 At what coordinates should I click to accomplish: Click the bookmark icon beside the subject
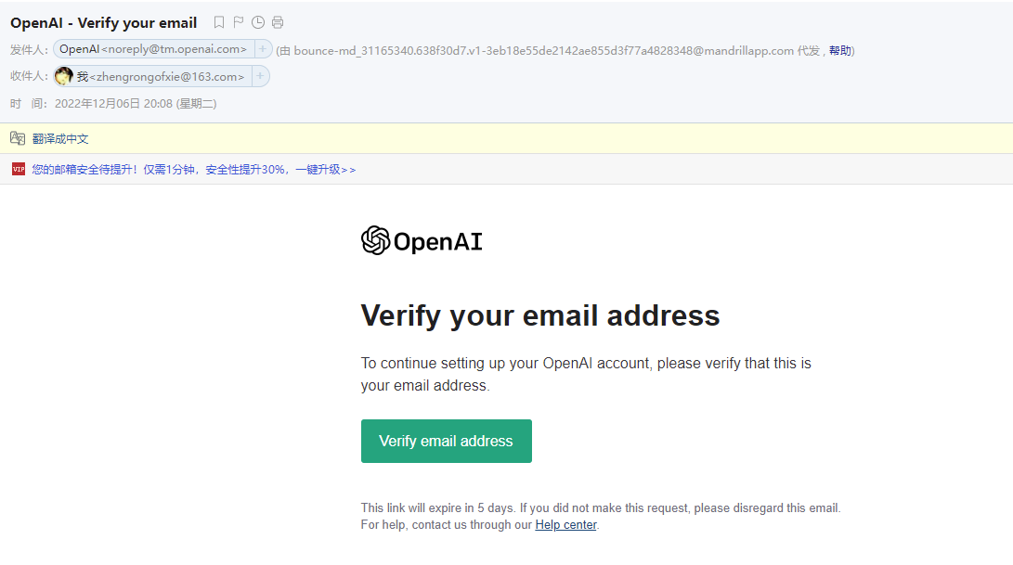point(219,22)
